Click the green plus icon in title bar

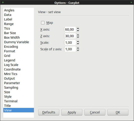[3, 2]
